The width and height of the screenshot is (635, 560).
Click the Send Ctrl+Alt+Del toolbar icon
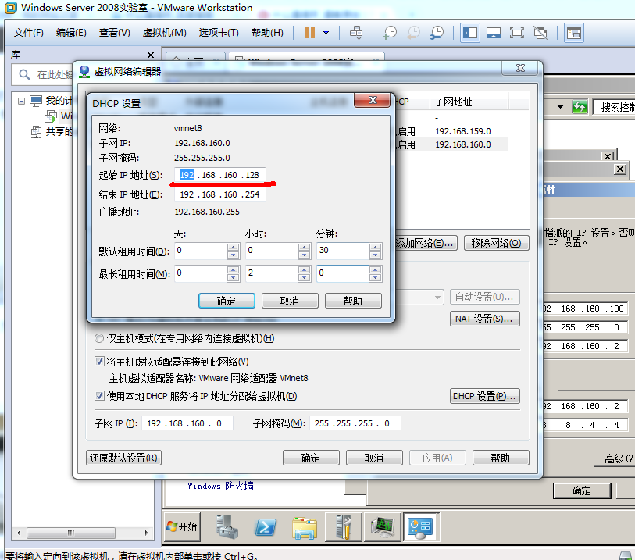pos(356,33)
